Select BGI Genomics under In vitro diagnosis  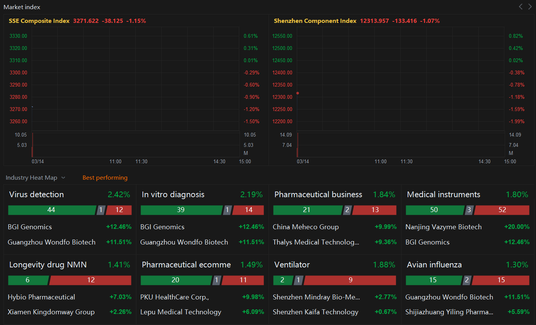pyautogui.click(x=202, y=227)
